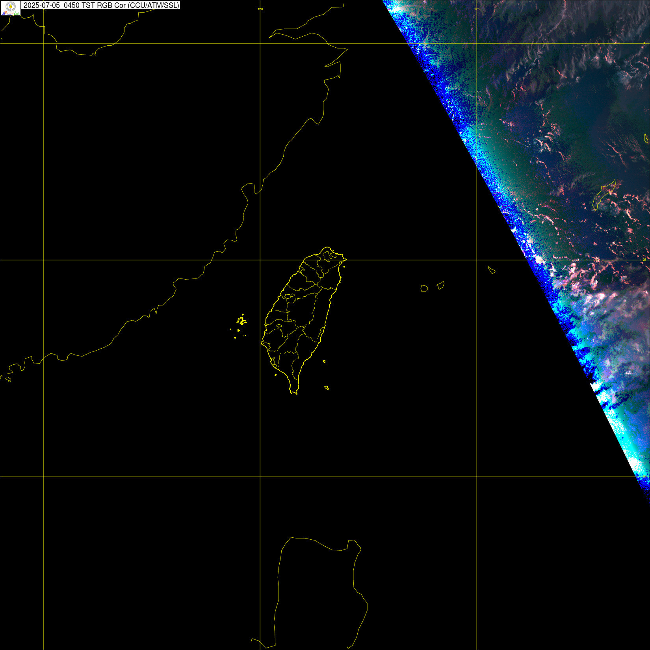Viewport: 650px width, 650px height.
Task: Click the 2025-07-05_0450 TST RGB Cor title label
Action: [x=101, y=5]
